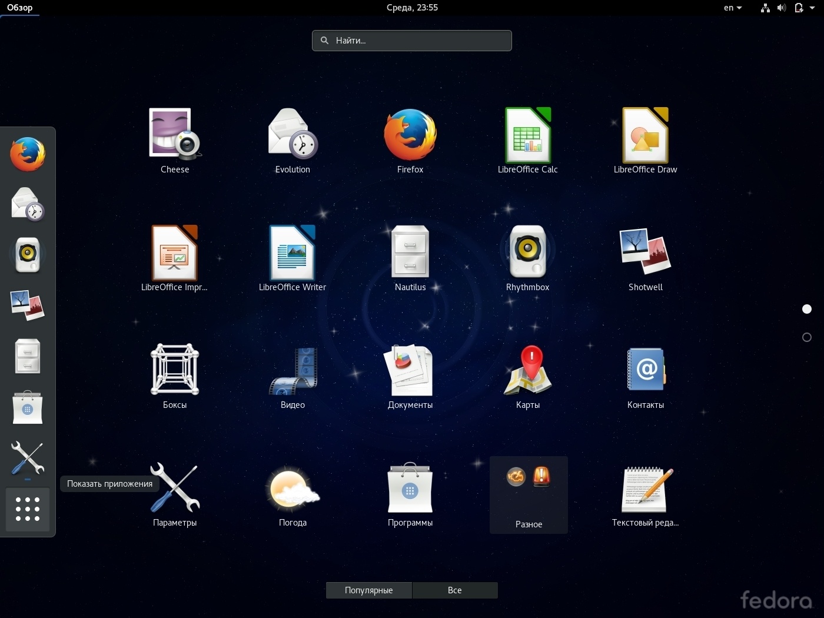The height and width of the screenshot is (618, 824).
Task: Launch LibreOffice Writer
Action: (293, 258)
